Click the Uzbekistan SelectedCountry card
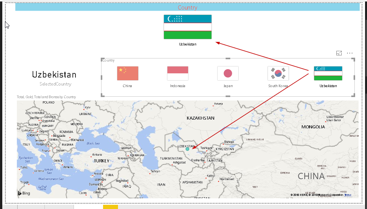 click(x=54, y=75)
